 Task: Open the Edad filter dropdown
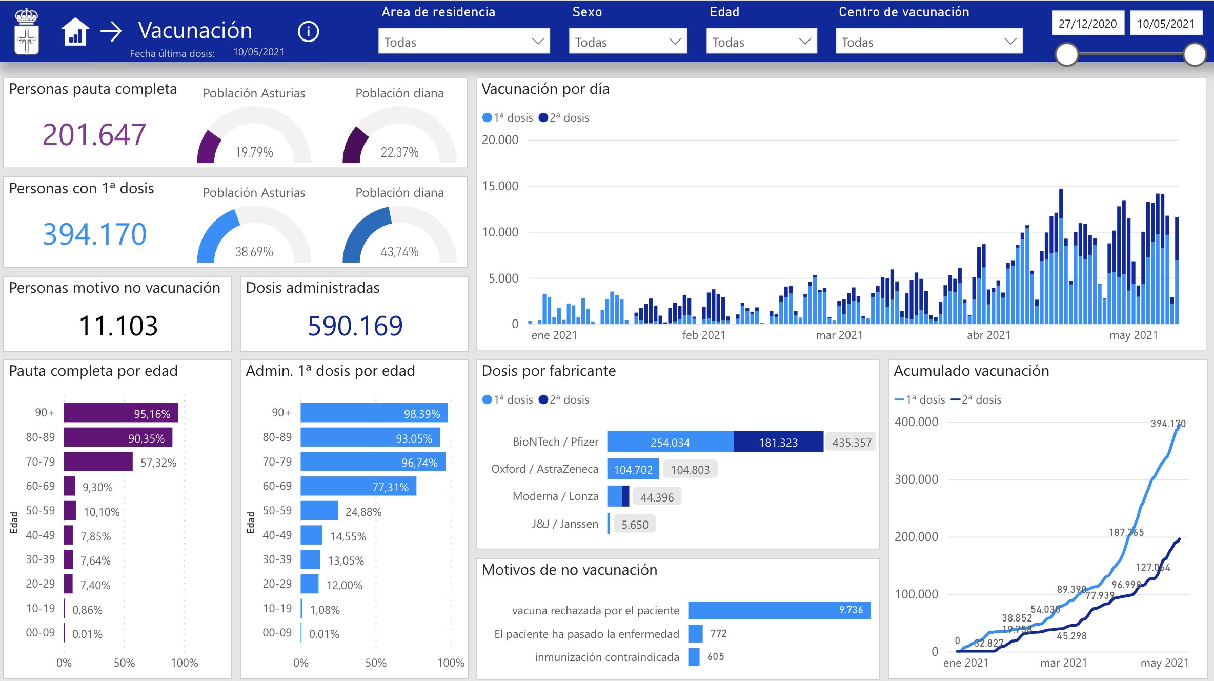tap(761, 41)
